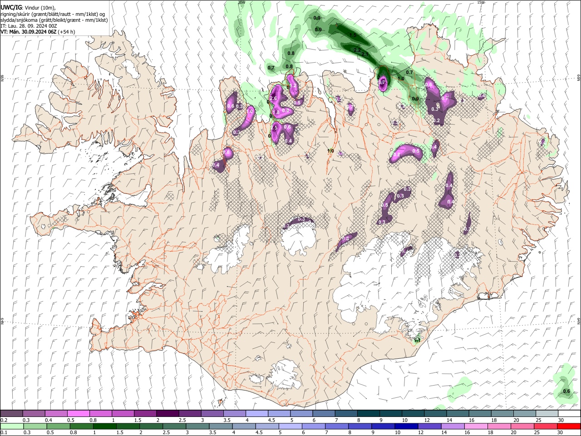Click the '20W' longitude label at top
581x436 pixels.
tap(241, 2)
